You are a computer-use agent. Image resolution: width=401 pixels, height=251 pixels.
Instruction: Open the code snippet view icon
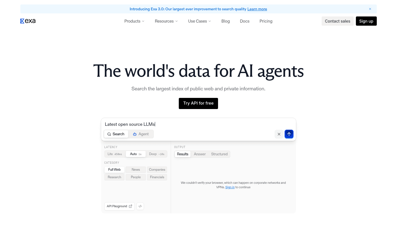pos(140,206)
